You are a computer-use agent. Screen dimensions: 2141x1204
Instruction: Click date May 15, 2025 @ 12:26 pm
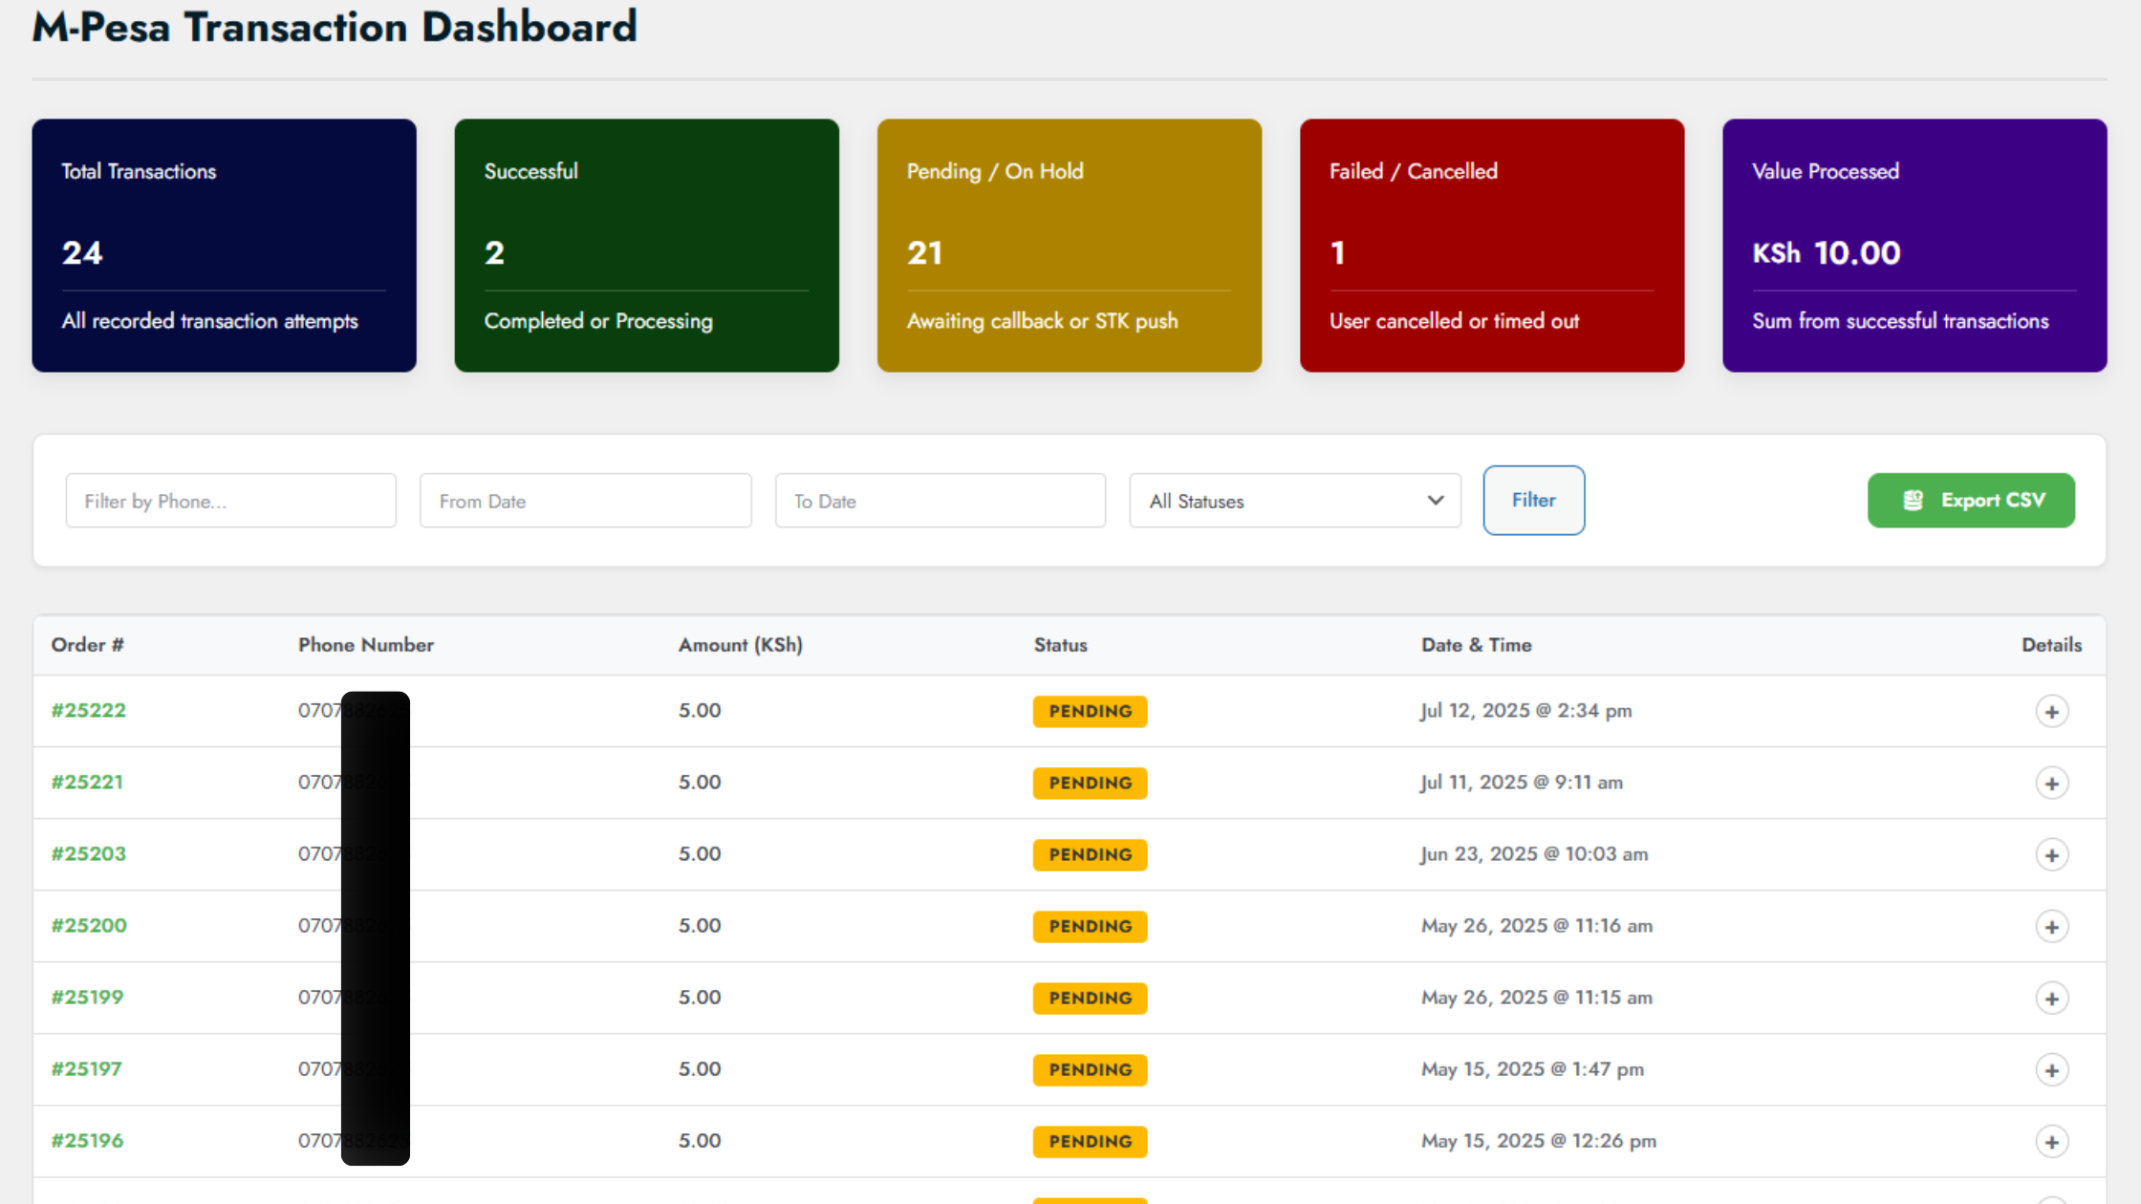click(x=1539, y=1141)
